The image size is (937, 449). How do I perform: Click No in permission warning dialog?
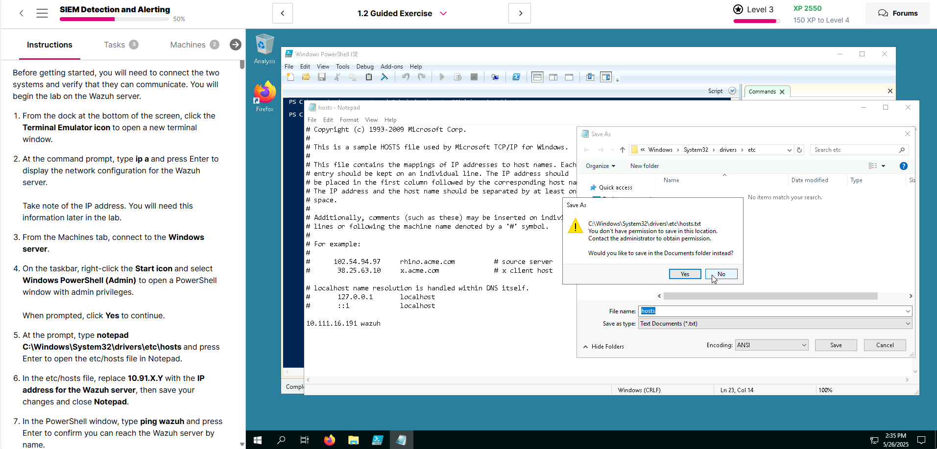pyautogui.click(x=721, y=274)
